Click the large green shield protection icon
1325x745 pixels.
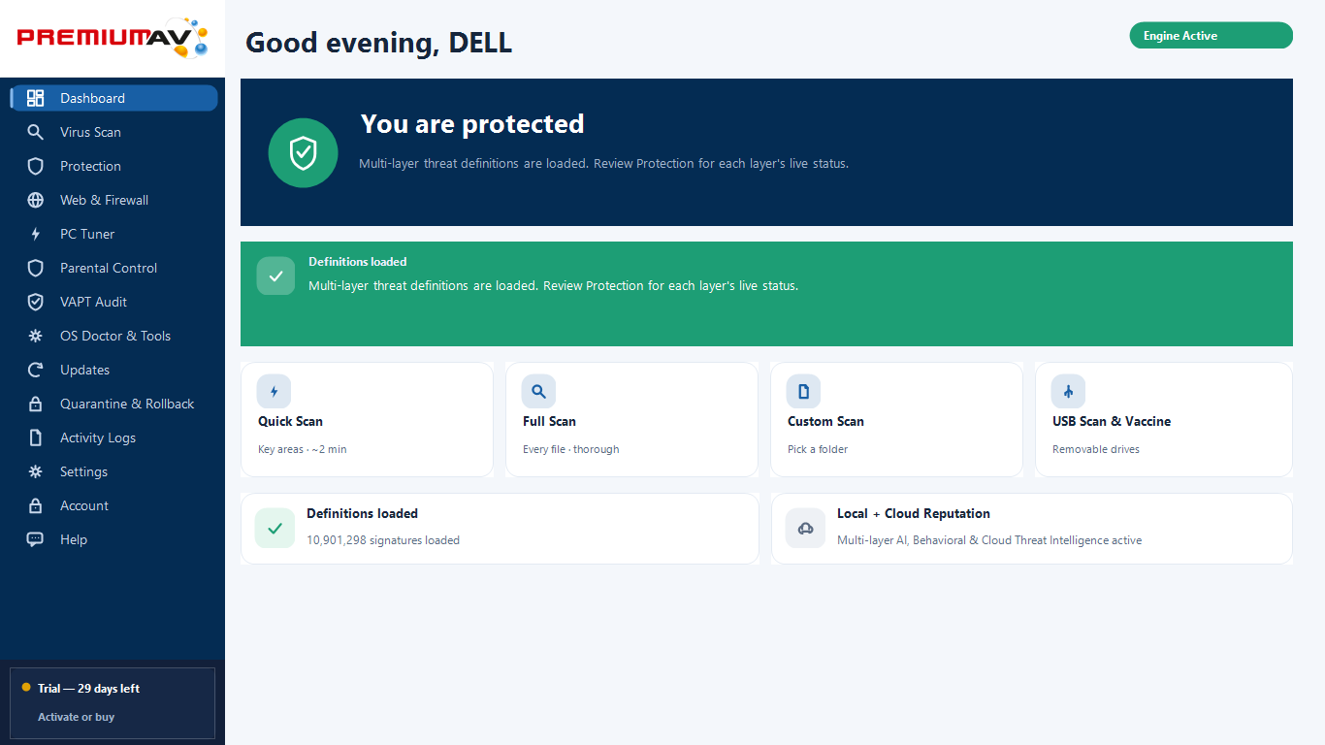click(303, 152)
